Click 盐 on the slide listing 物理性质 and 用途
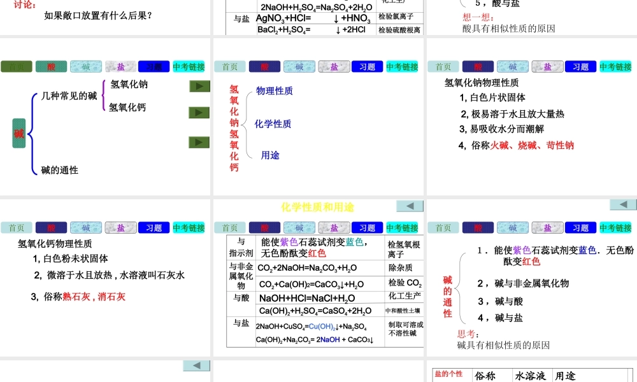Image resolution: width=637 pixels, height=382 pixels. pos(334,67)
